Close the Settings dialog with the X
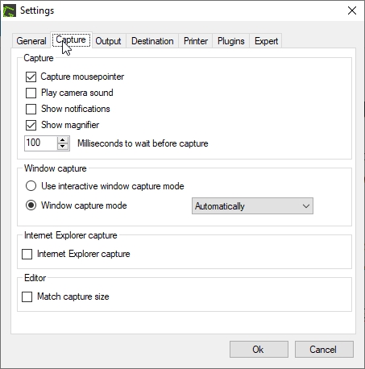The image size is (365, 369). coord(352,10)
